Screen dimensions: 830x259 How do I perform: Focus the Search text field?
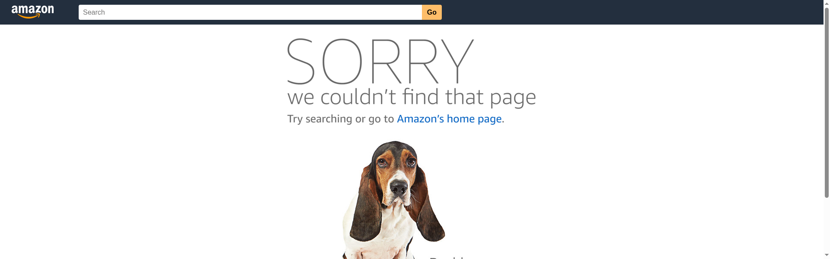[x=250, y=12]
